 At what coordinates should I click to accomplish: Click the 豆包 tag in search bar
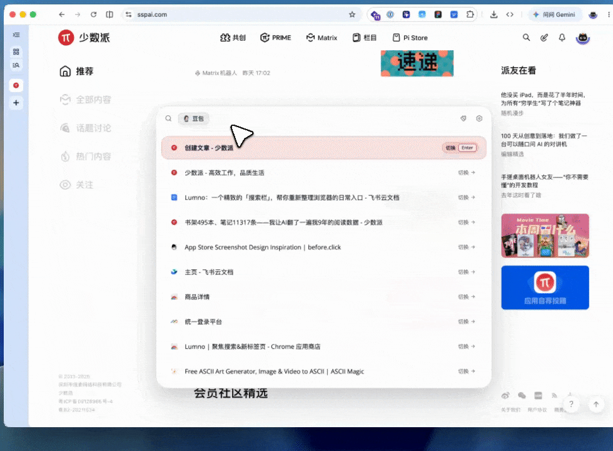tap(193, 118)
